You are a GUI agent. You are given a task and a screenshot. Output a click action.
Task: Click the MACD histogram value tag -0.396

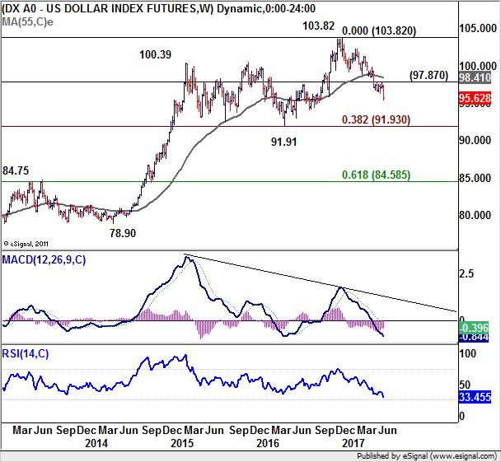tap(474, 327)
